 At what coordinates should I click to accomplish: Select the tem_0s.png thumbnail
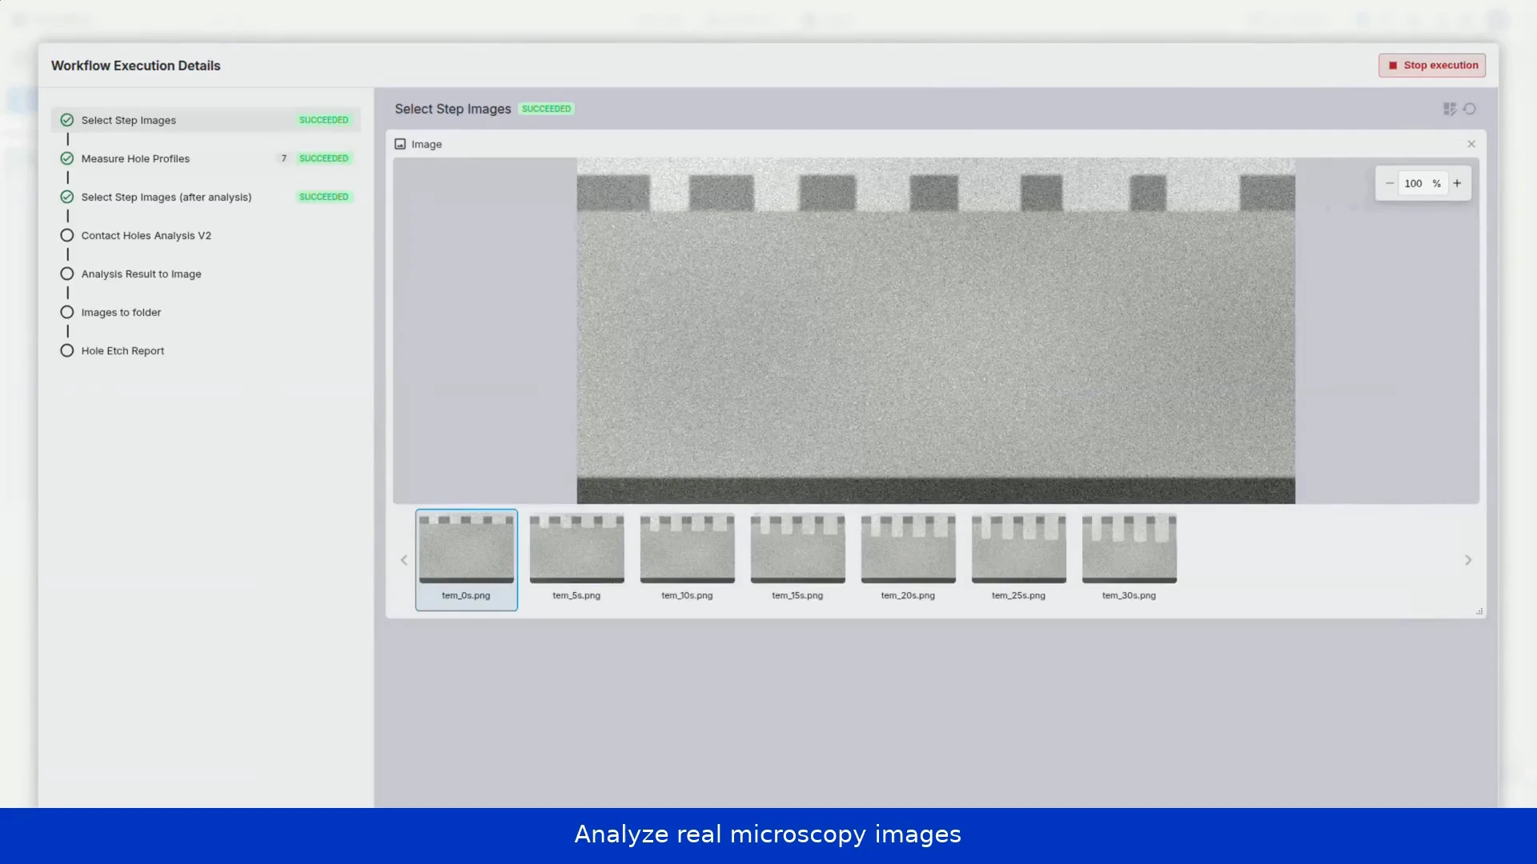pyautogui.click(x=467, y=560)
